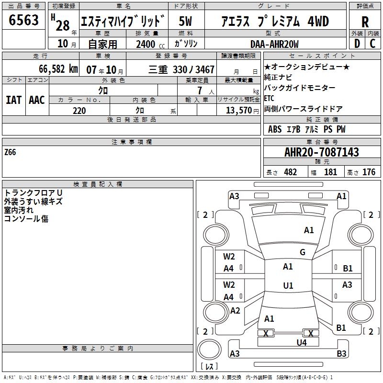The height and width of the screenshot is (383, 383).
Task: Click the lot number 6563
Action: pos(24,21)
